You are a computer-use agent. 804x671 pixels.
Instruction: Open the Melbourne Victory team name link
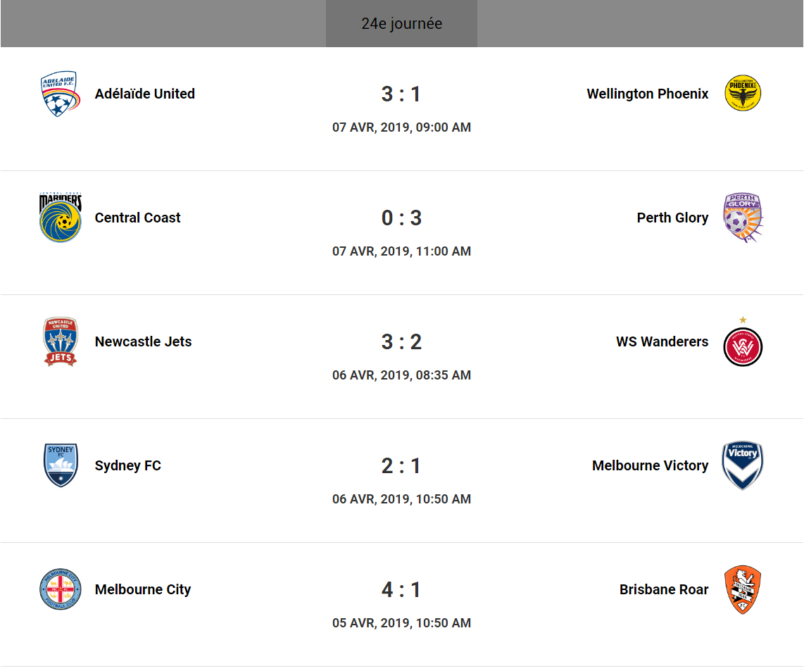[x=650, y=465]
